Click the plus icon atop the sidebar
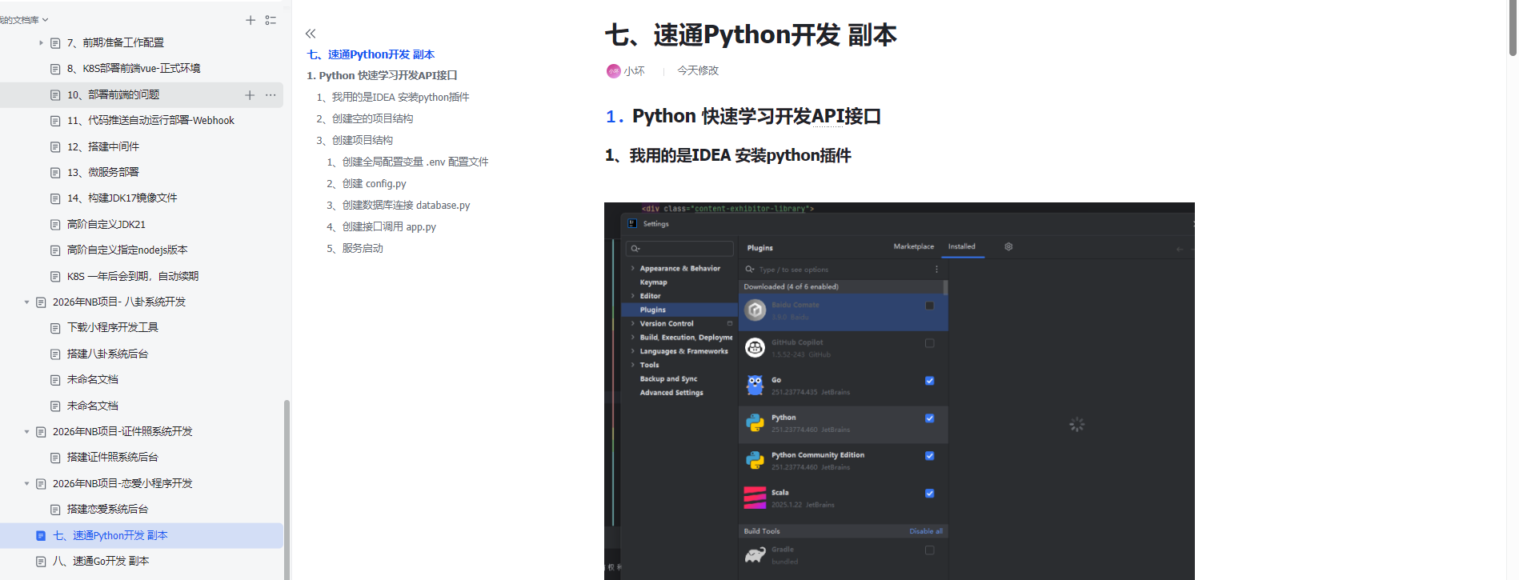The width and height of the screenshot is (1519, 580). coord(250,20)
